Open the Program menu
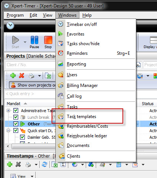The image size is (157, 178). tap(15, 15)
